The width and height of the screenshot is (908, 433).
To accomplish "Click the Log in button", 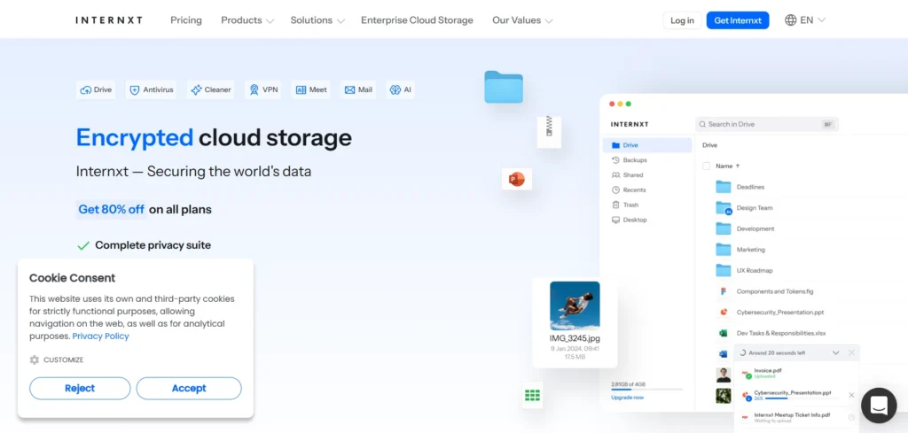I will click(682, 20).
